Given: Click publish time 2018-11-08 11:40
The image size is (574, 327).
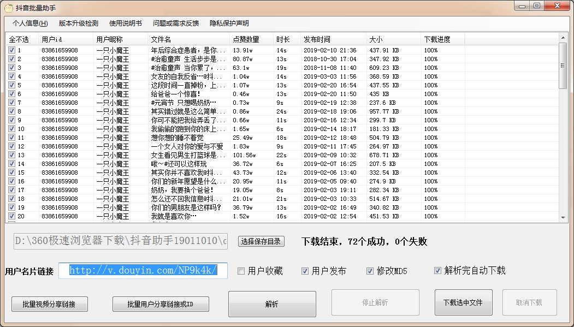Looking at the screenshot, I should [x=330, y=68].
